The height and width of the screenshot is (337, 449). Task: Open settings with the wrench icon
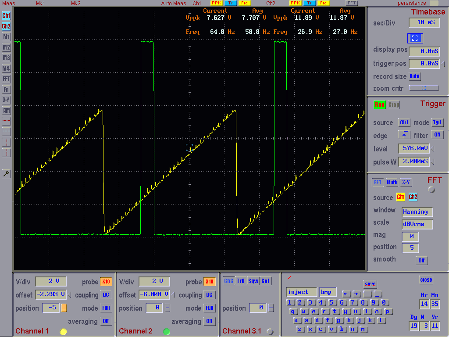(6, 173)
